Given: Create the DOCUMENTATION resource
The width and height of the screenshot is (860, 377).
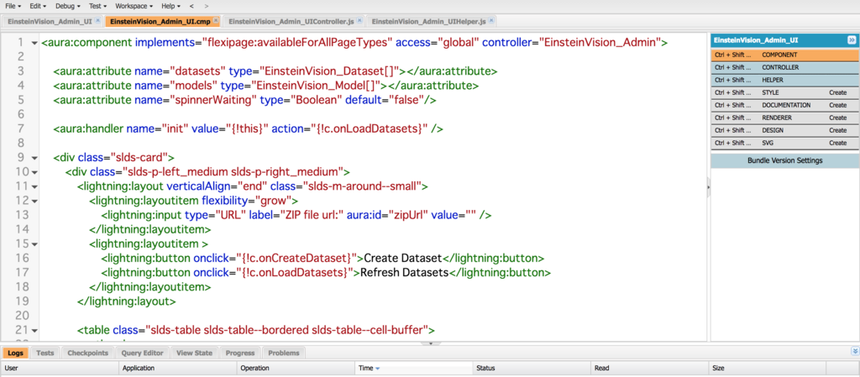Looking at the screenshot, I should (837, 105).
